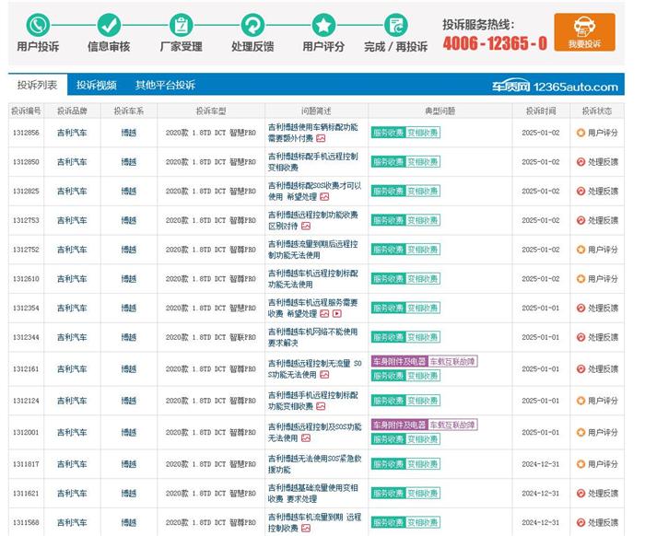Switch to the 投诉列表 tab
This screenshot has height=536, width=645.
(38, 85)
